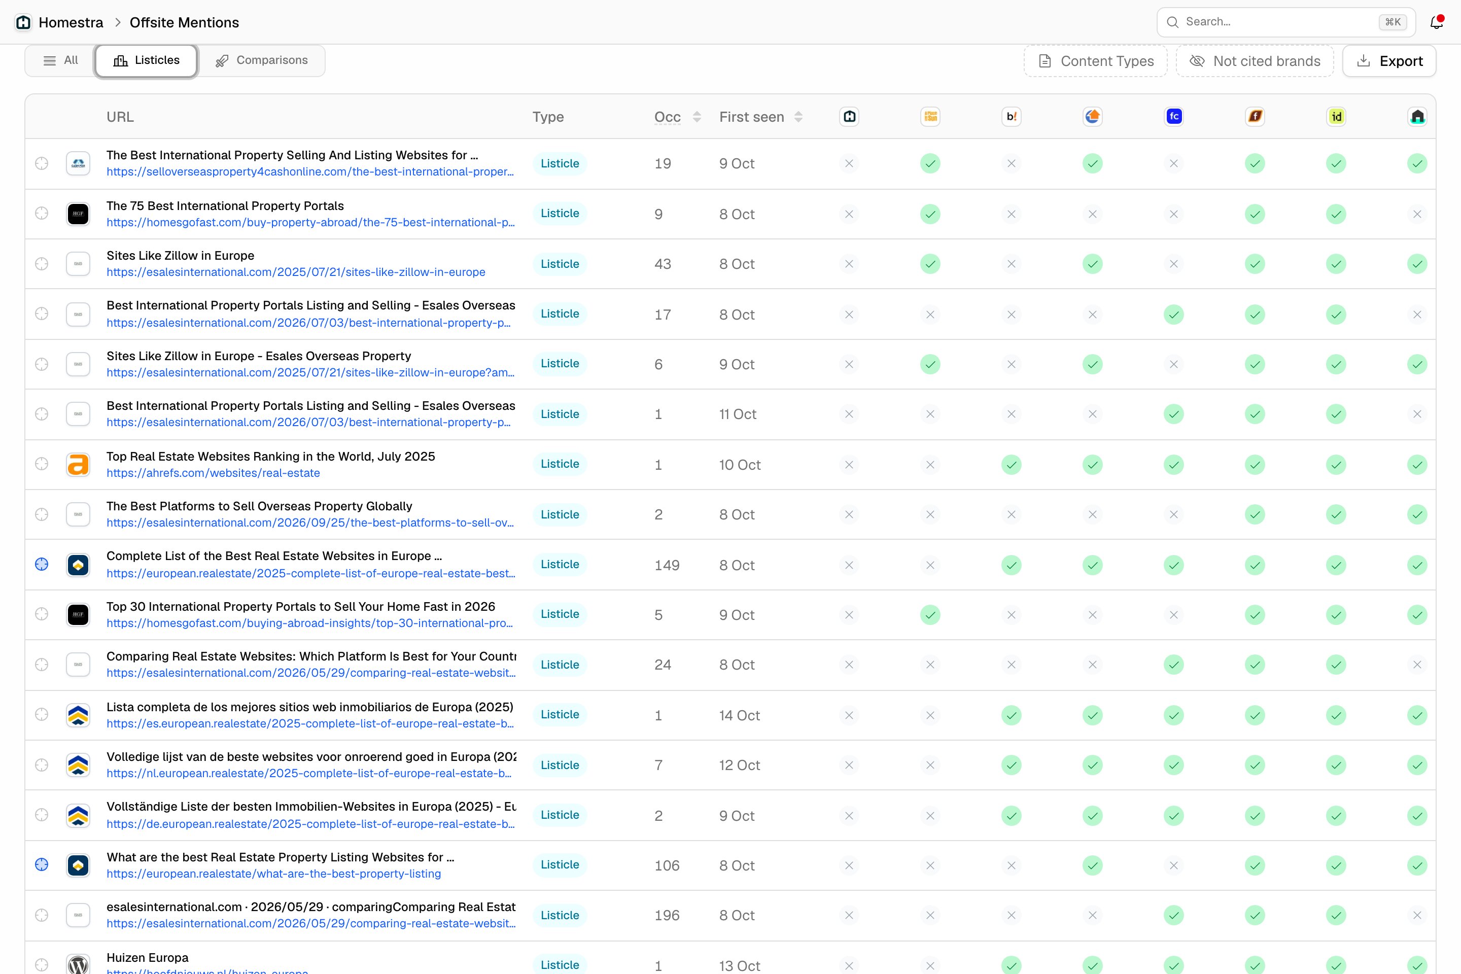Click the Homestra brand column icon
The image size is (1461, 974).
point(849,116)
